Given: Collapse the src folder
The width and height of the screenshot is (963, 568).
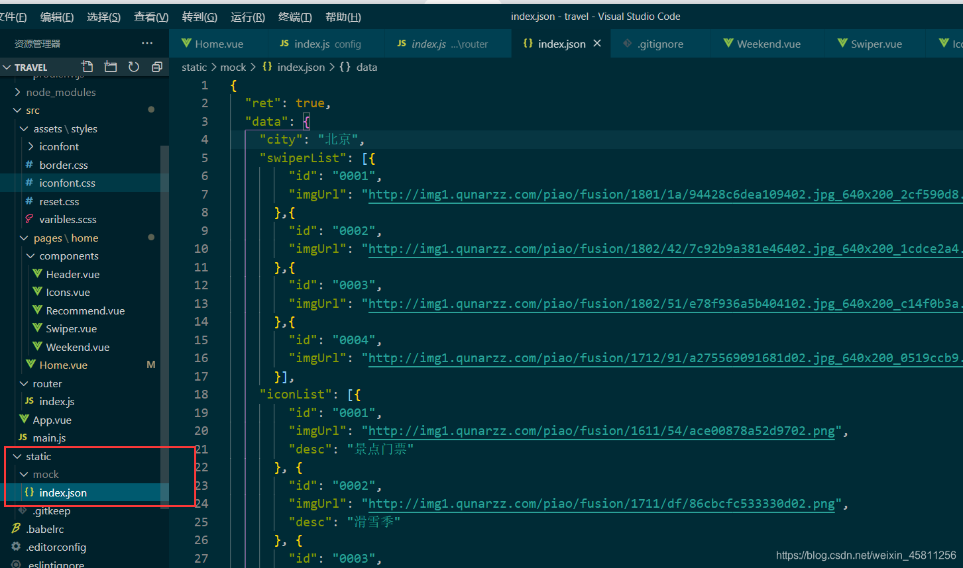Looking at the screenshot, I should tap(17, 110).
